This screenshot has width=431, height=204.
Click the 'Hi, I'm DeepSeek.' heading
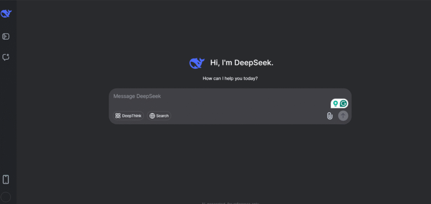point(242,63)
